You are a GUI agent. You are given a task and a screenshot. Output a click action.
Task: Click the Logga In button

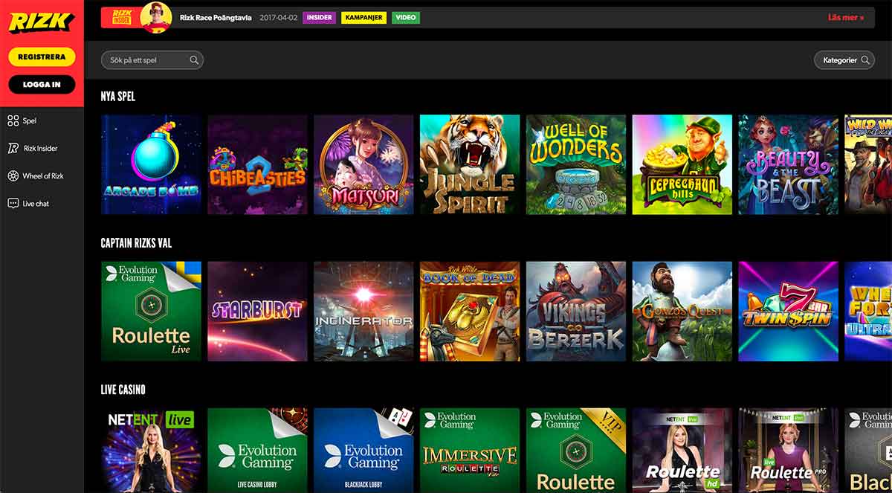42,85
